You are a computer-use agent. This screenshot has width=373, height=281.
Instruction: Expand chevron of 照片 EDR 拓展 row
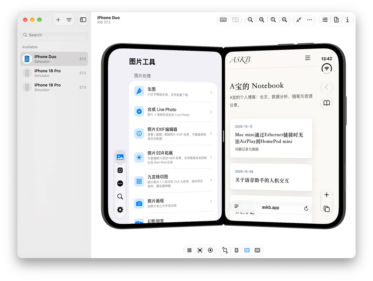click(x=211, y=157)
